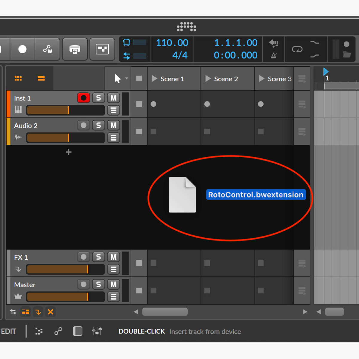This screenshot has height=359, width=359.
Task: Click the Audio 2 volume fader
Action: tap(66, 138)
